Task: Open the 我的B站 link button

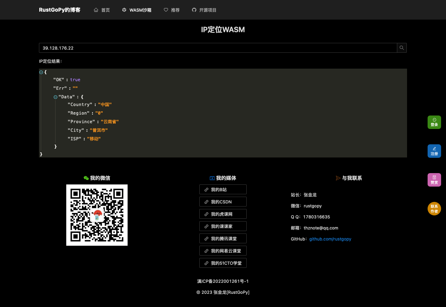Action: [223, 189]
